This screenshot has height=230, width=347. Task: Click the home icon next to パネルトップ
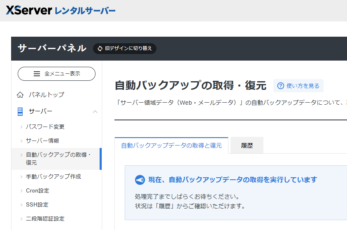click(20, 95)
